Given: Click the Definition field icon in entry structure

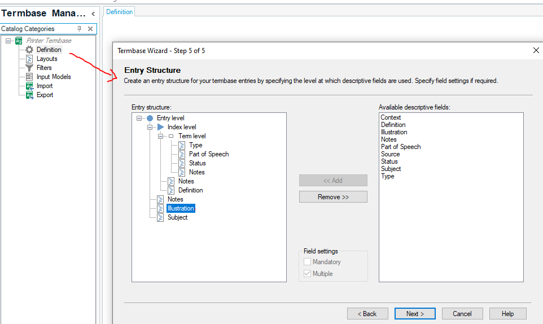Looking at the screenshot, I should (171, 190).
